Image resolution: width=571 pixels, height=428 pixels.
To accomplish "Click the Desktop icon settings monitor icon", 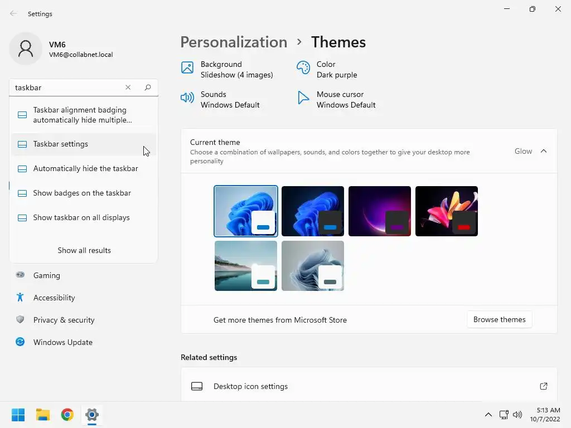I will pos(197,386).
